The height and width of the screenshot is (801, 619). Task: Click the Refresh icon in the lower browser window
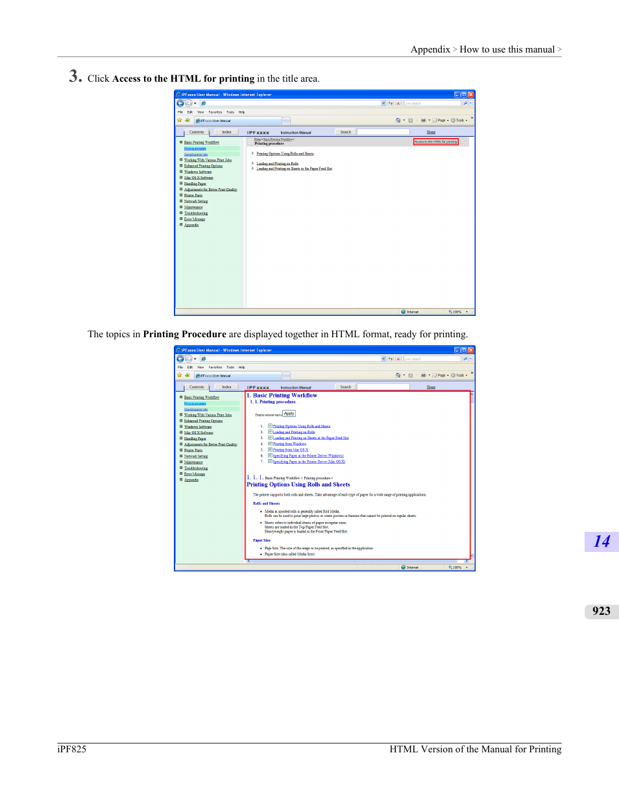(x=391, y=358)
